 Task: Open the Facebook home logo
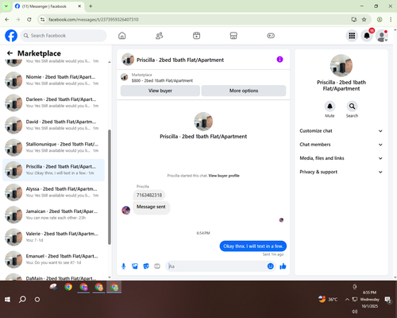tap(11, 36)
